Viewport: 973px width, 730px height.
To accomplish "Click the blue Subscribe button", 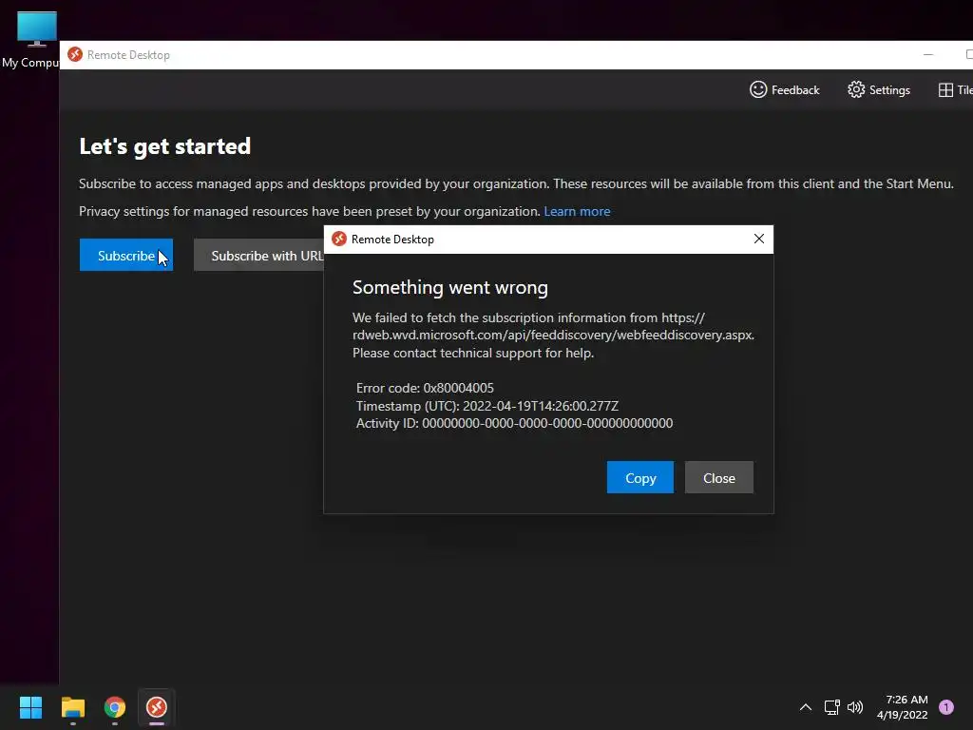I will (x=126, y=255).
